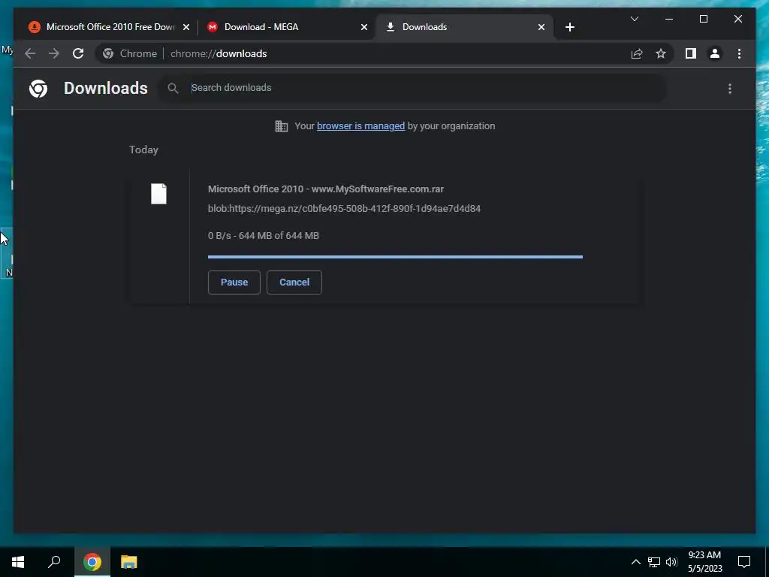Open Downloads page more actions menu

[730, 89]
